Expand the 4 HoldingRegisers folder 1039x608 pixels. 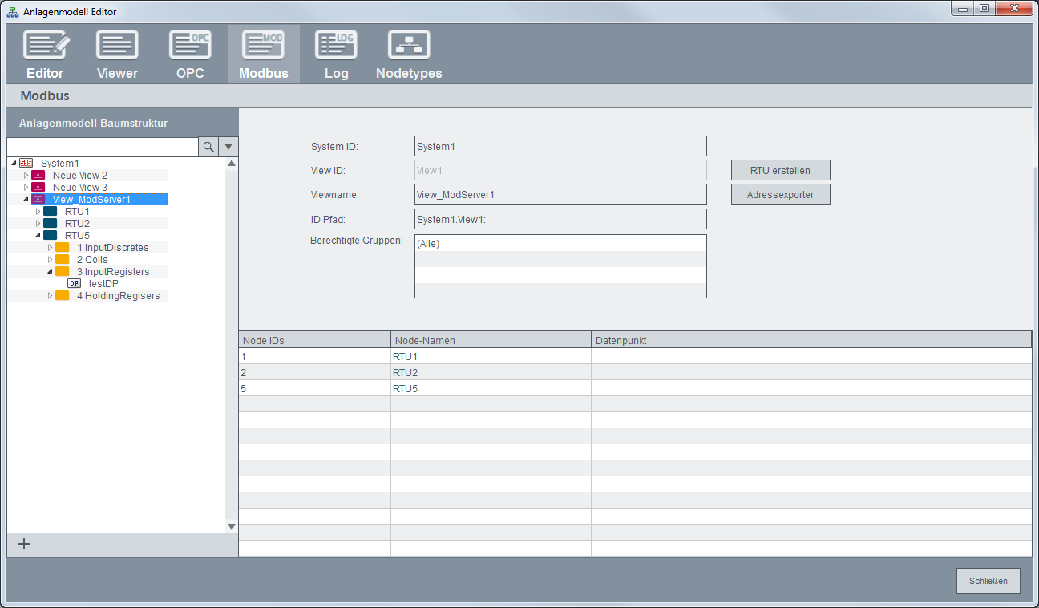pyautogui.click(x=50, y=296)
